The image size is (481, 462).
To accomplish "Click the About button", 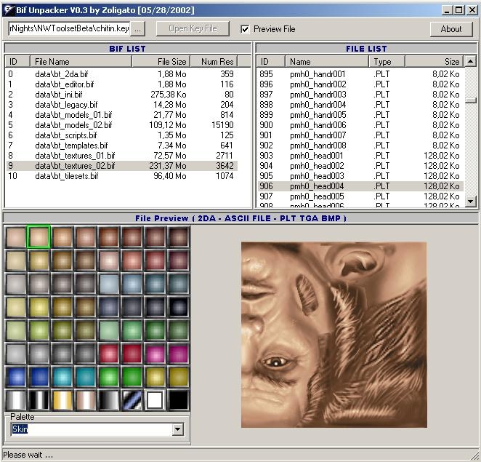I will pyautogui.click(x=450, y=29).
